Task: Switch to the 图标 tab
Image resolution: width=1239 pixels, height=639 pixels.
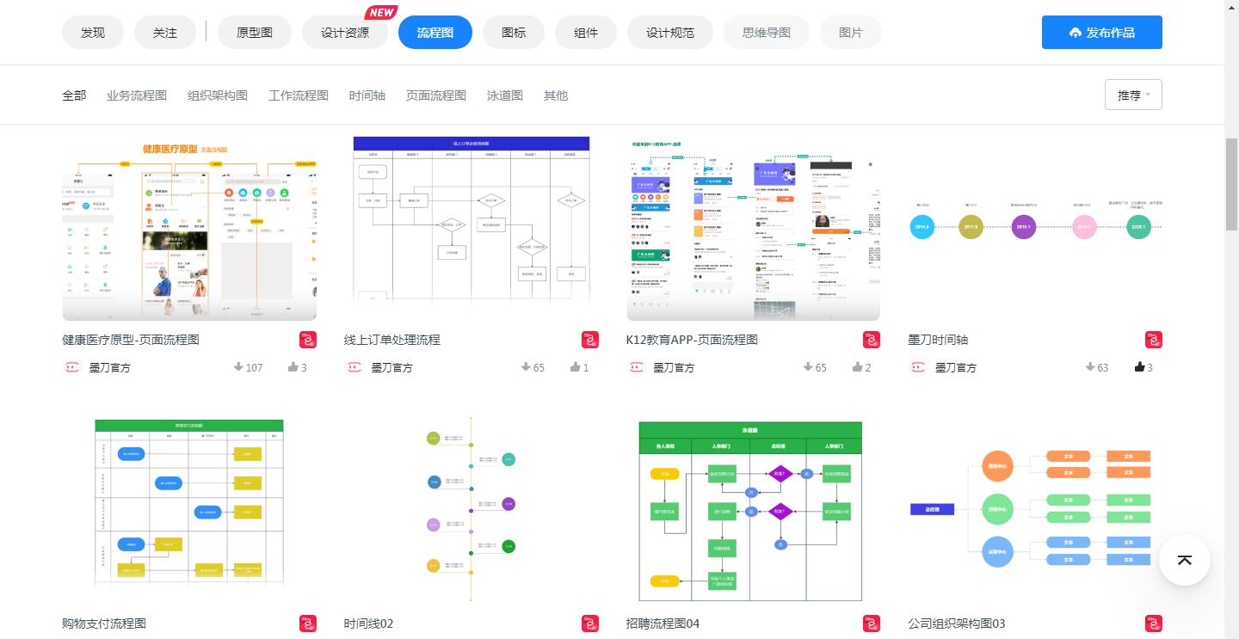Action: (x=514, y=32)
